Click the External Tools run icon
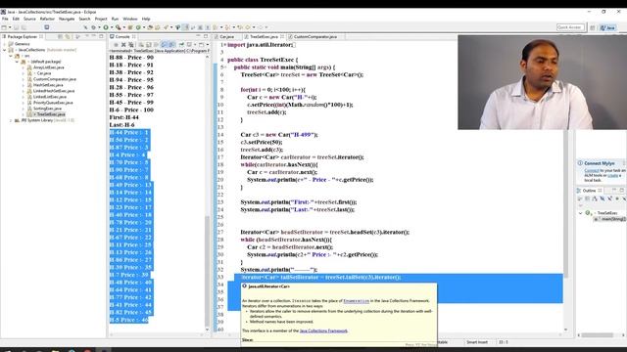This screenshot has height=352, width=627. pyautogui.click(x=118, y=27)
